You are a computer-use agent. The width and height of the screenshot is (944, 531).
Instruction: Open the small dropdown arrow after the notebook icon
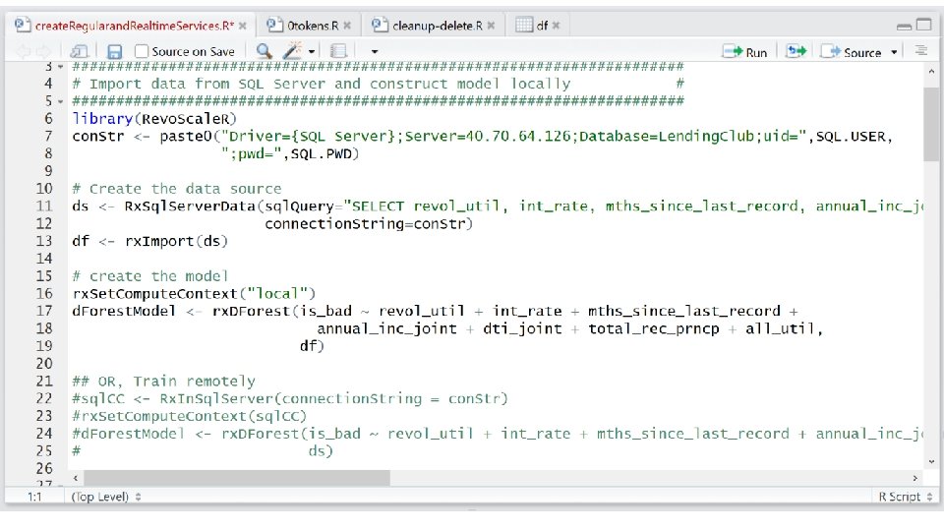coord(375,52)
